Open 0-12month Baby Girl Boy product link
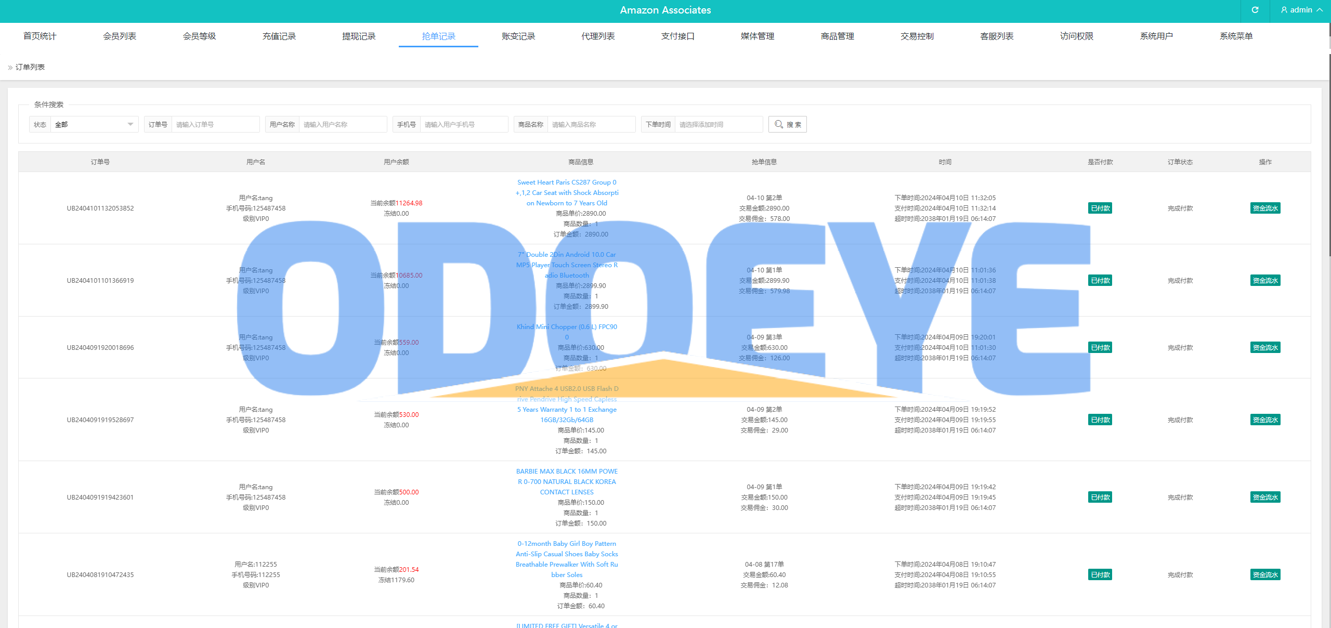 (x=567, y=559)
